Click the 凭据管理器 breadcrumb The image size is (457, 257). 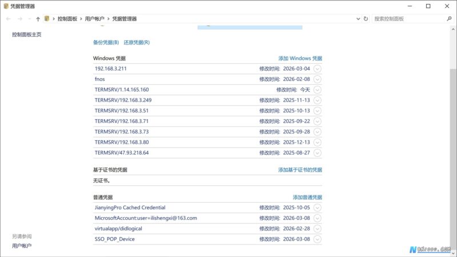click(125, 19)
